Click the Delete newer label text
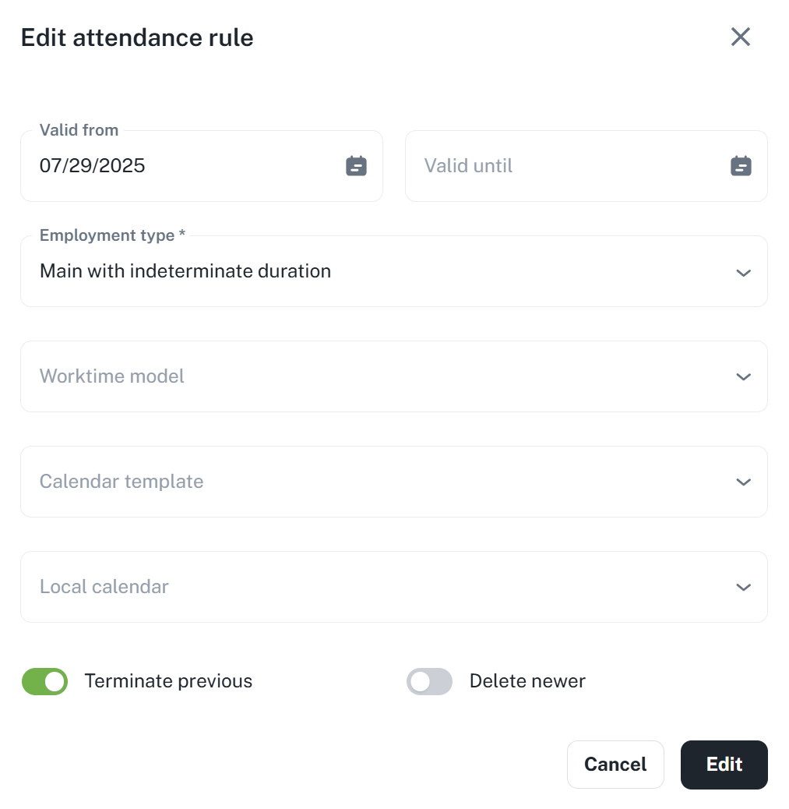 point(527,681)
